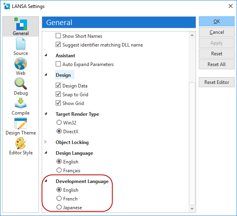Enable the Show Short Names checkbox

(58, 36)
